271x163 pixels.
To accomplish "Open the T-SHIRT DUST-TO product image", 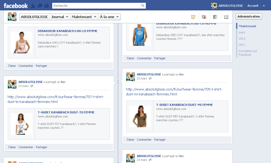I will [x=22, y=124].
